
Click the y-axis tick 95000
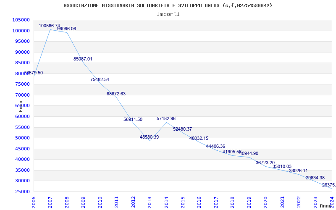(22, 41)
